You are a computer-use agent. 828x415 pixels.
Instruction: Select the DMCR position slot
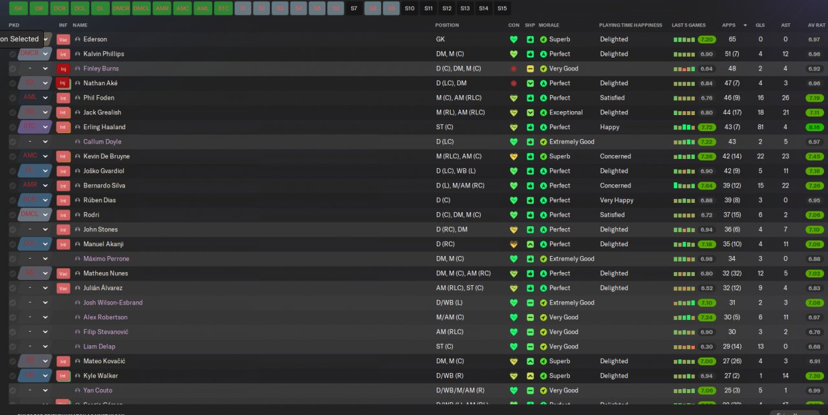pyautogui.click(x=120, y=8)
